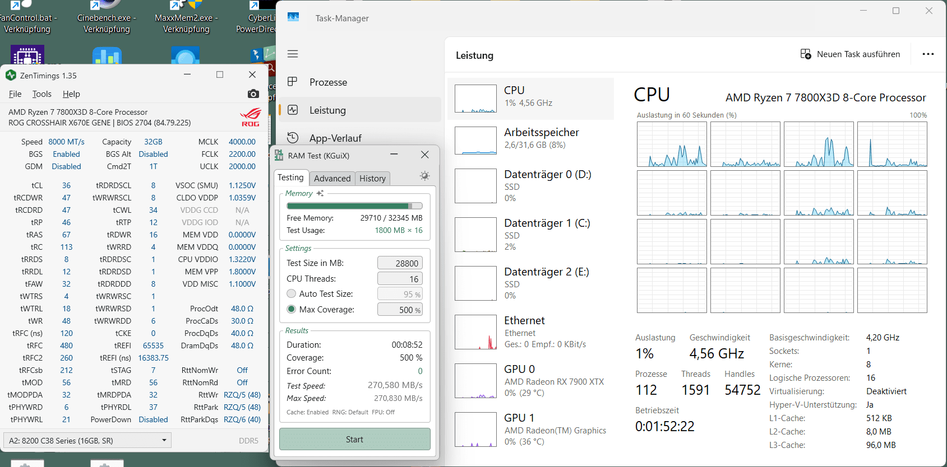
Task: Open CyberLink PowerDirector desktop shortcut
Action: 257,17
